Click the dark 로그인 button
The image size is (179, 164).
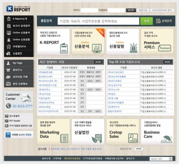tap(131, 10)
